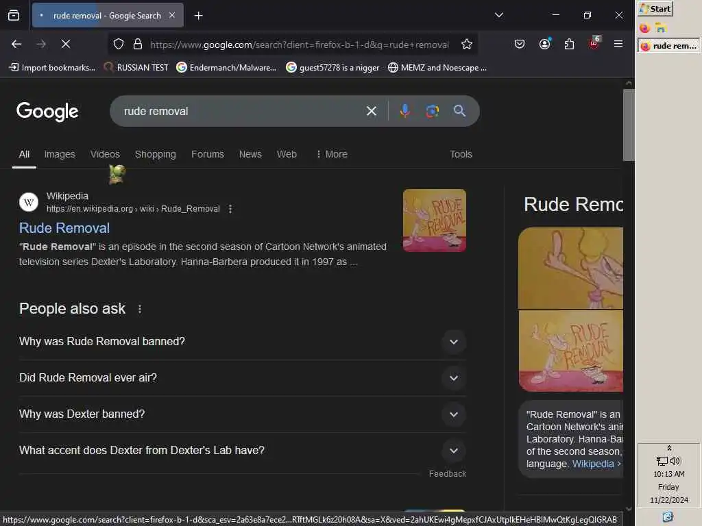Open the uBlock Origin extension icon
This screenshot has width=702, height=526.
click(x=594, y=43)
